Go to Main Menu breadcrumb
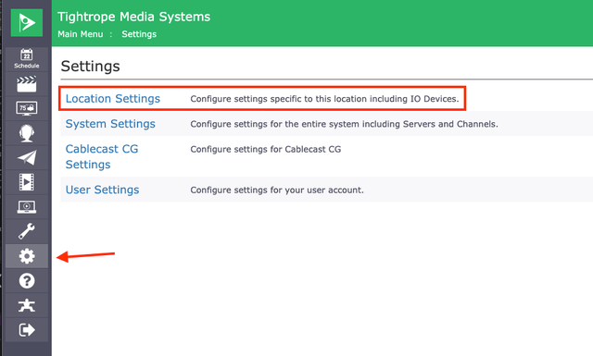This screenshot has width=593, height=356. 81,34
